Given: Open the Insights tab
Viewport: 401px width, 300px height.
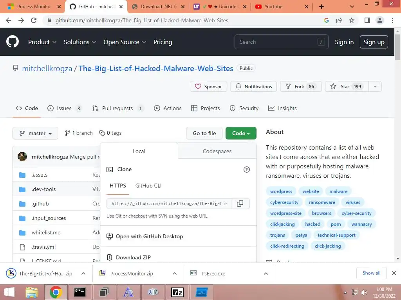Looking at the screenshot, I should click(x=282, y=109).
